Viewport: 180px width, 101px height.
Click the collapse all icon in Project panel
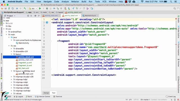click(x=31, y=16)
